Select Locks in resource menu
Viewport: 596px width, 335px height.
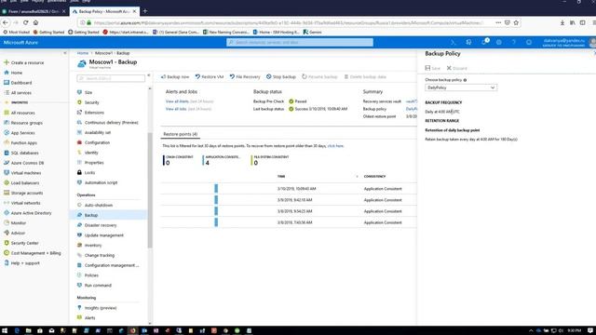[x=87, y=172]
